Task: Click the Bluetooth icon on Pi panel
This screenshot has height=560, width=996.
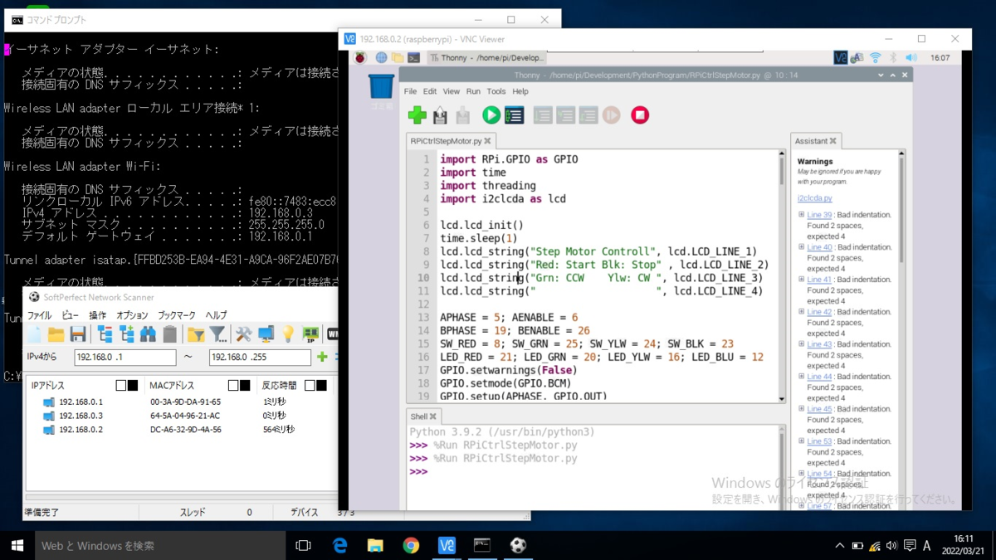Action: point(894,58)
